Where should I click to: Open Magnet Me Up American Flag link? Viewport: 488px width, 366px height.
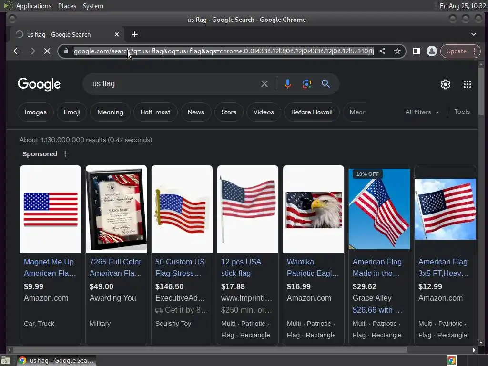pyautogui.click(x=50, y=267)
